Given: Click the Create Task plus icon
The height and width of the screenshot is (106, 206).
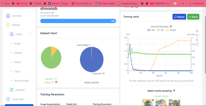Looking at the screenshot, I should coord(8,99).
